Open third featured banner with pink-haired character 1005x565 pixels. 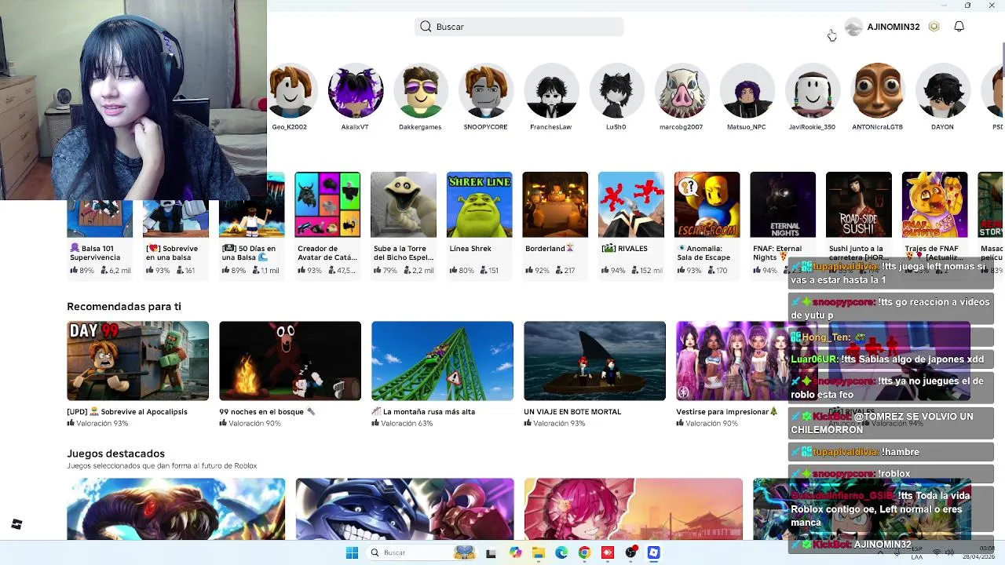coord(633,508)
